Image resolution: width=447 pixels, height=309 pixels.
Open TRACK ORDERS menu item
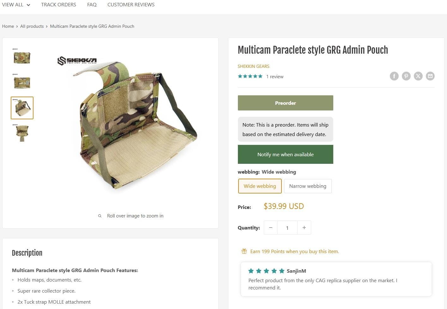(x=58, y=5)
